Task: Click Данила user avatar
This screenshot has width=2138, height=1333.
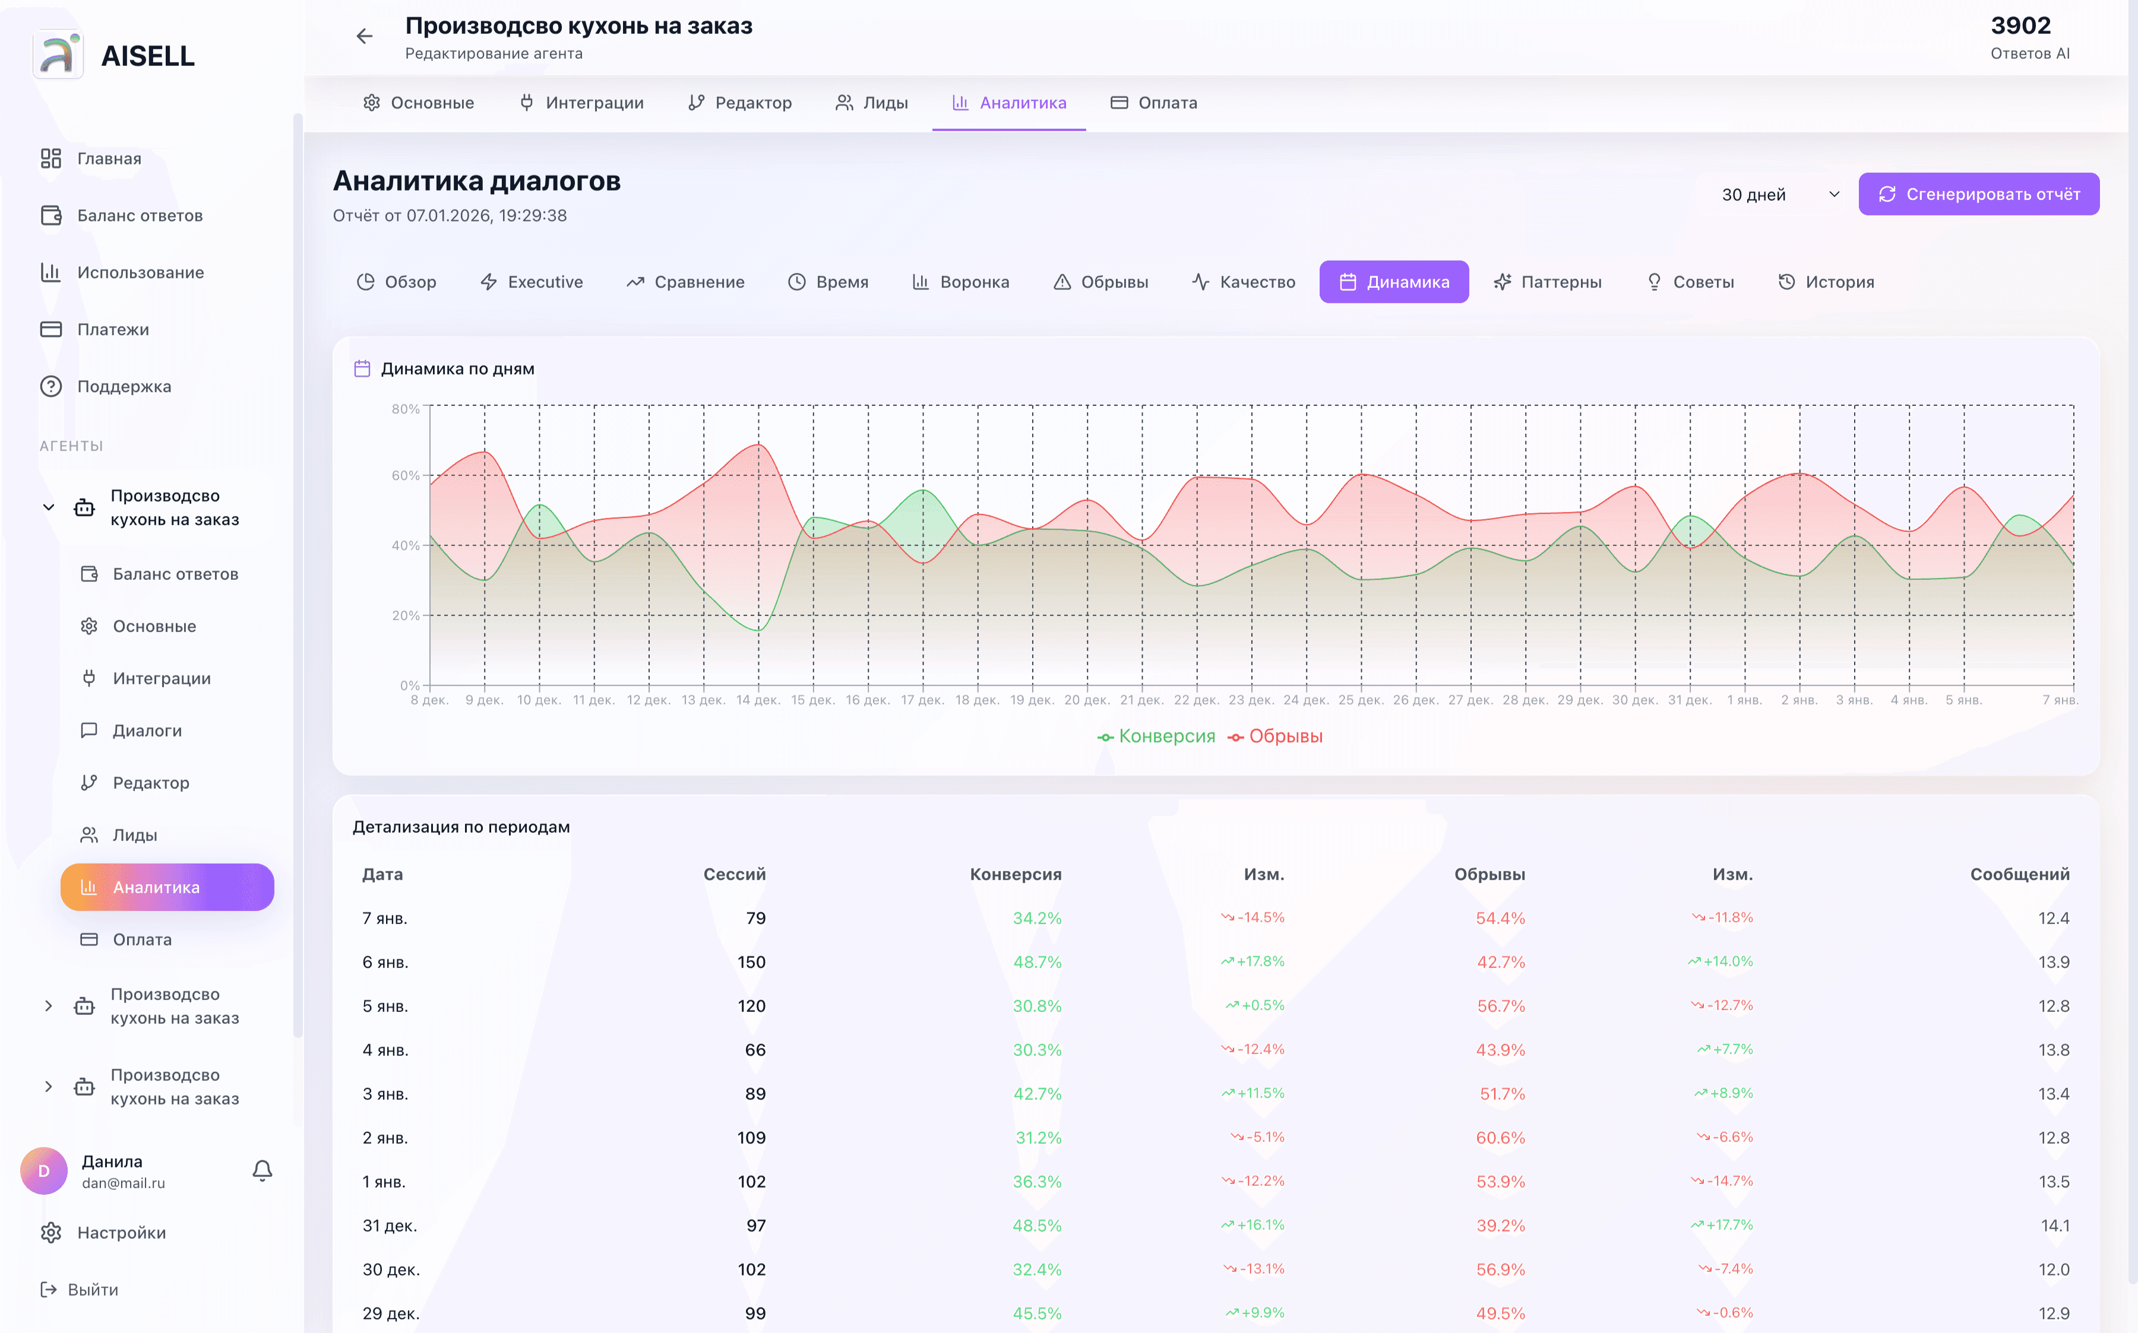Action: [x=44, y=1171]
